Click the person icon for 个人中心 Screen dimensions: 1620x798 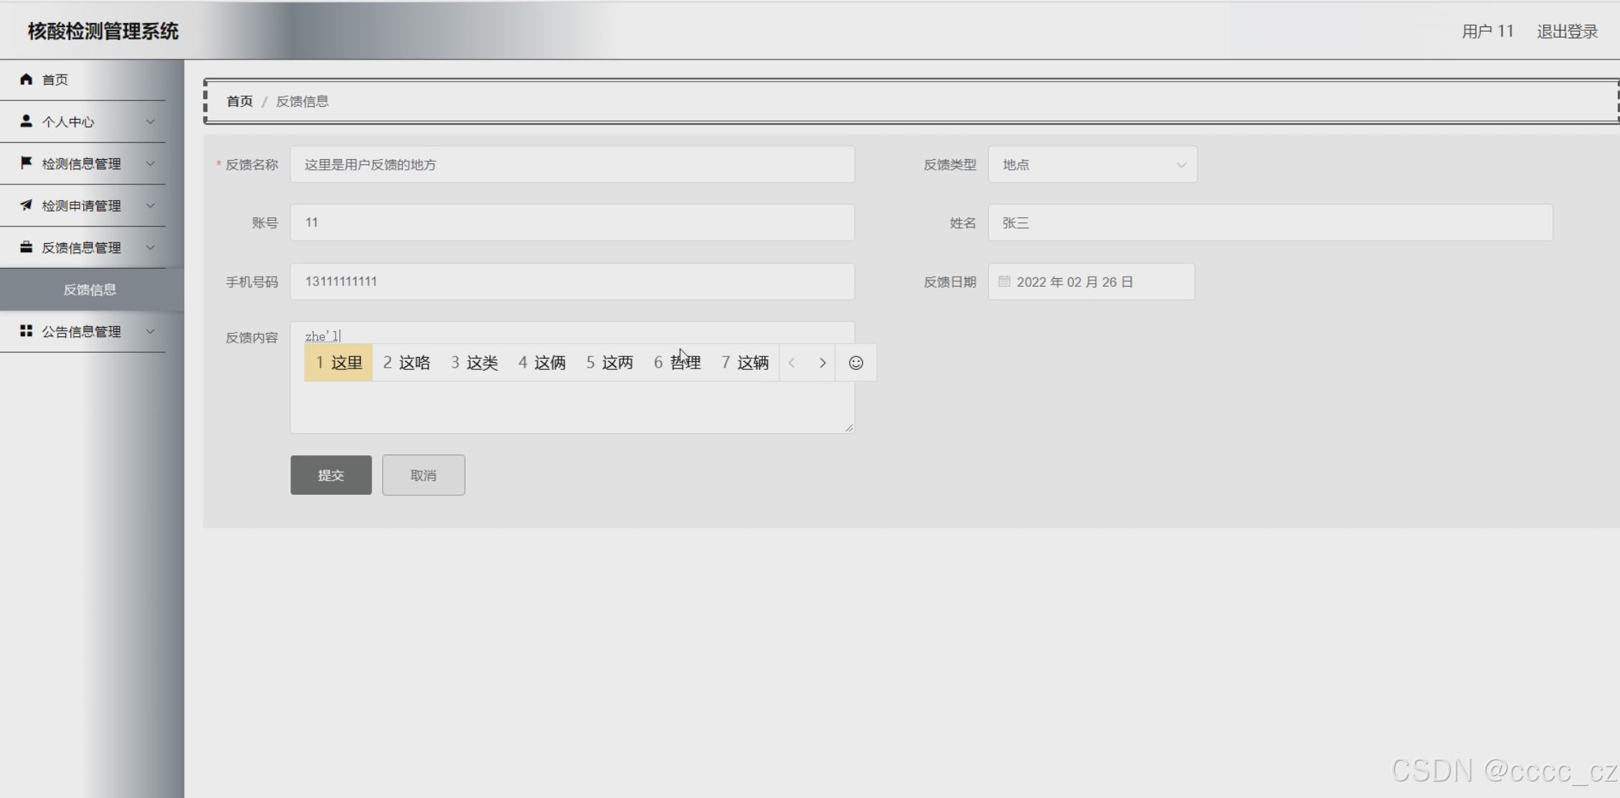(27, 121)
